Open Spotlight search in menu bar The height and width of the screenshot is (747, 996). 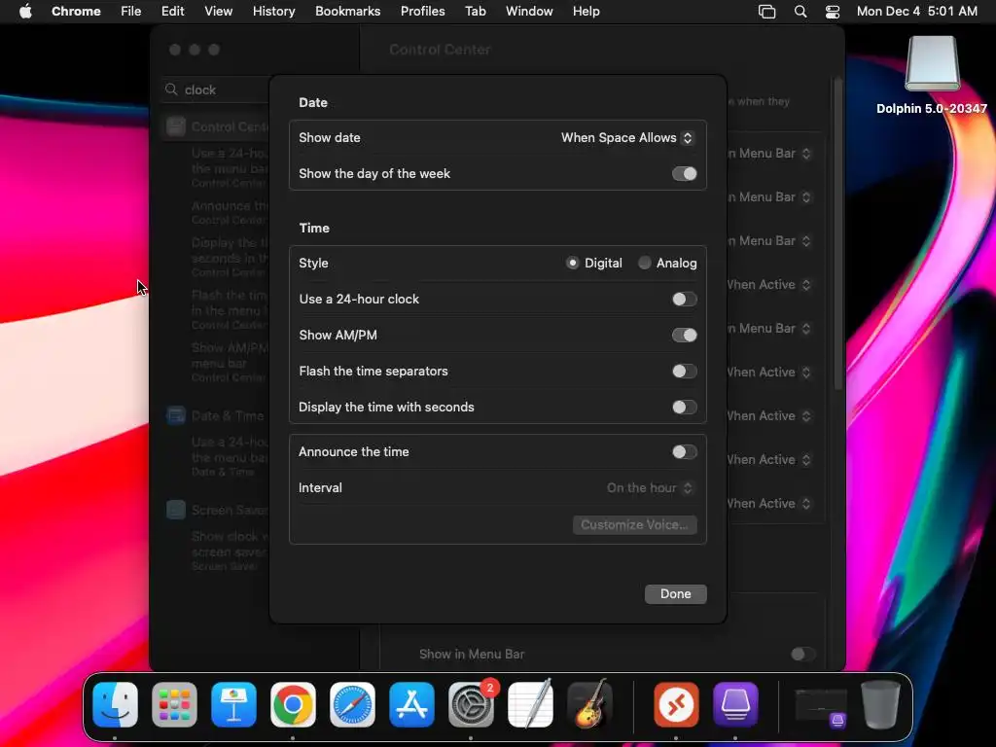[x=800, y=11]
